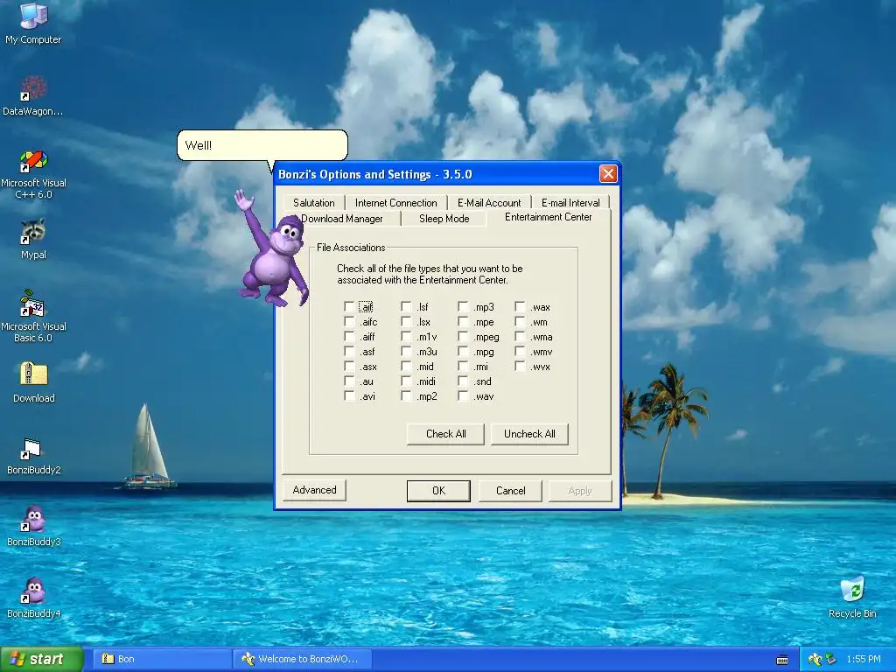
Task: Open My Computer desktop icon
Action: tap(33, 23)
